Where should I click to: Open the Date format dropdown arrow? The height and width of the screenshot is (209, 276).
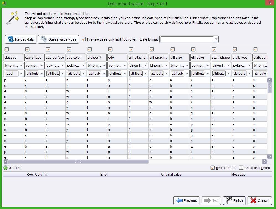[x=216, y=39]
